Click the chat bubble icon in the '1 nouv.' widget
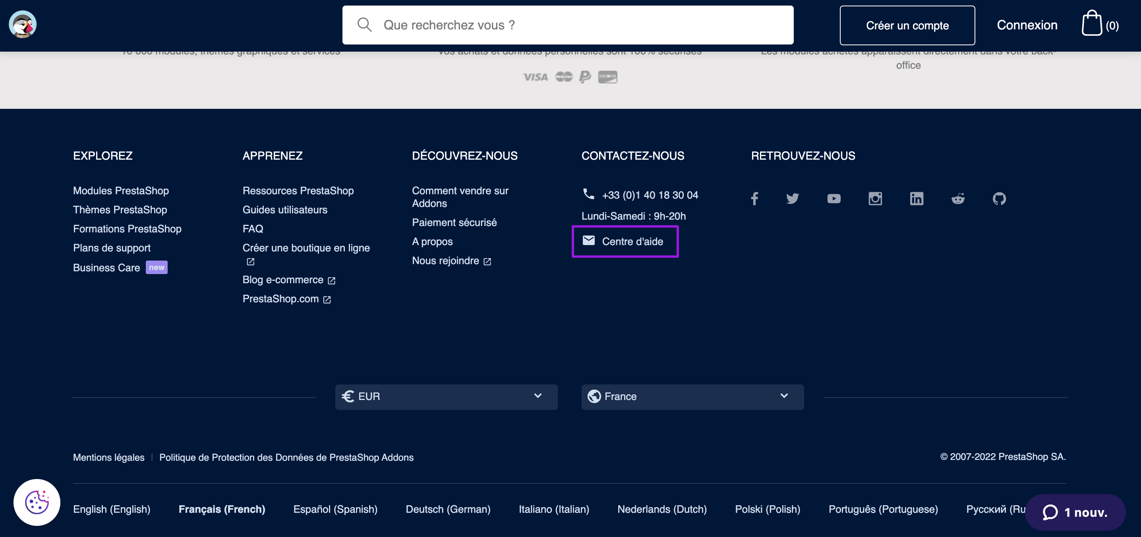 (x=1050, y=512)
